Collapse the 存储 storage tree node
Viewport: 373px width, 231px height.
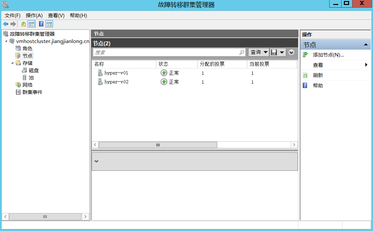(12, 63)
